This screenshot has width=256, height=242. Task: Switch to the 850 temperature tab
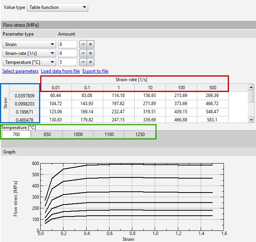[x=47, y=134]
